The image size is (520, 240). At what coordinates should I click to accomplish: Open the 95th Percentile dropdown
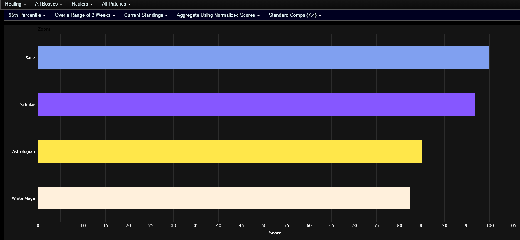27,15
